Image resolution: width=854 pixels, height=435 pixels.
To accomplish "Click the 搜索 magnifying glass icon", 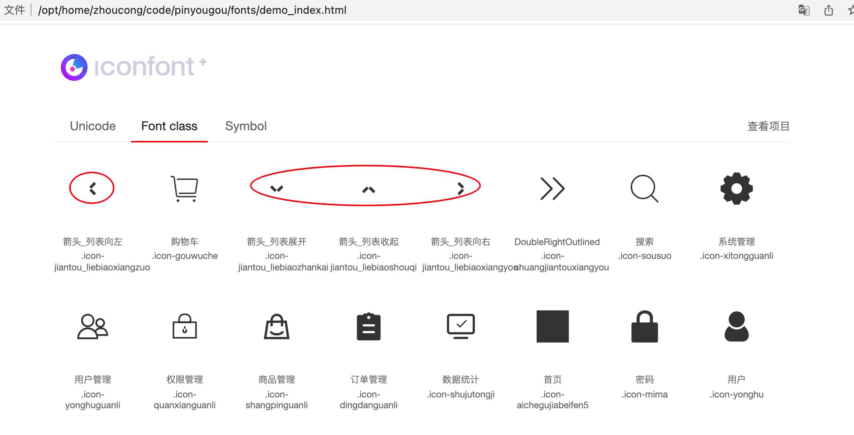I will click(x=644, y=188).
